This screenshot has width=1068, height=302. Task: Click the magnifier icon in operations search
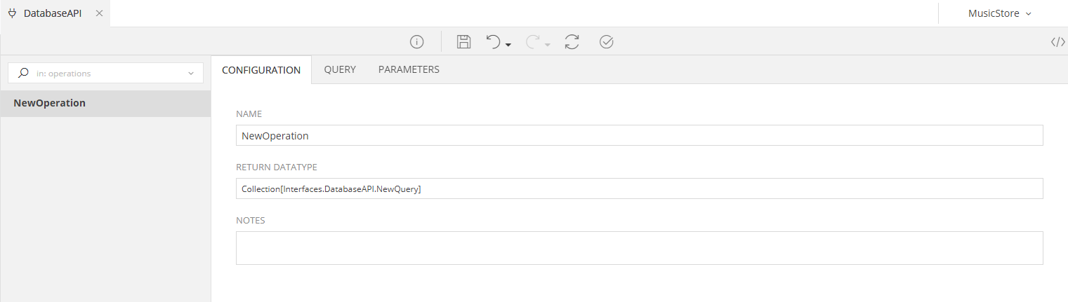click(24, 73)
